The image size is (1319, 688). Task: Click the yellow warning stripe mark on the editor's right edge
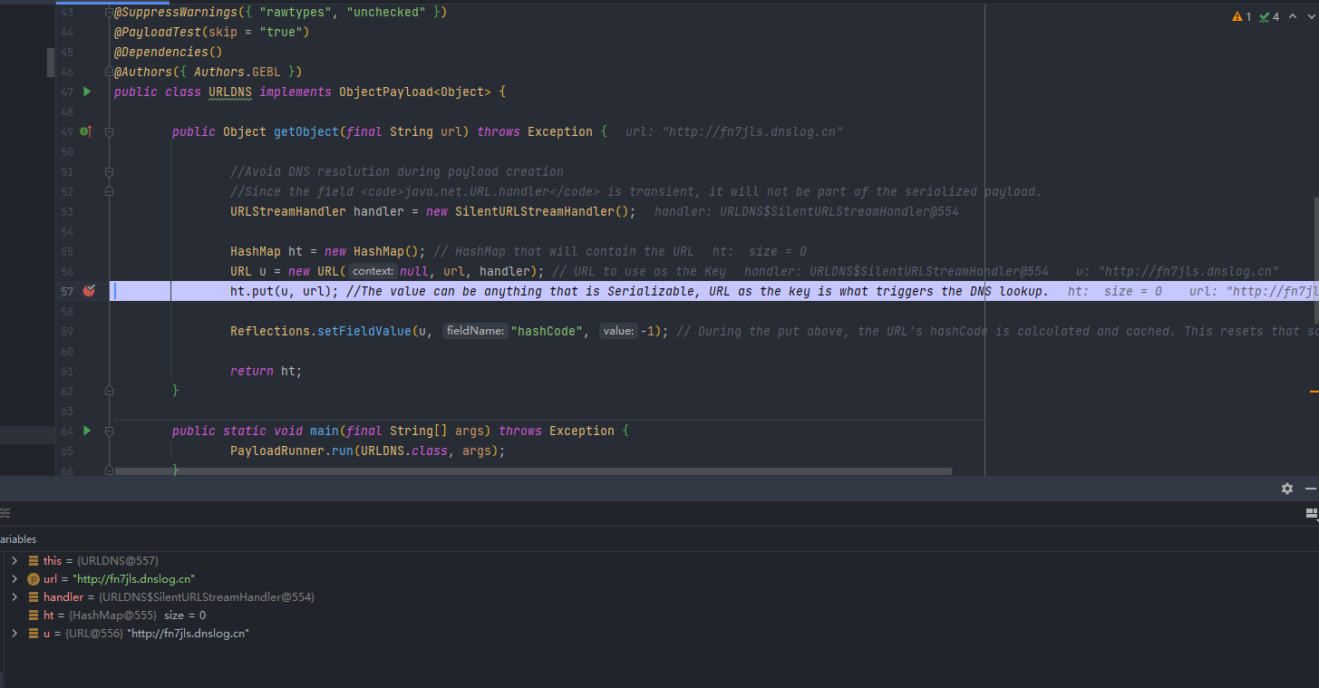[1314, 391]
